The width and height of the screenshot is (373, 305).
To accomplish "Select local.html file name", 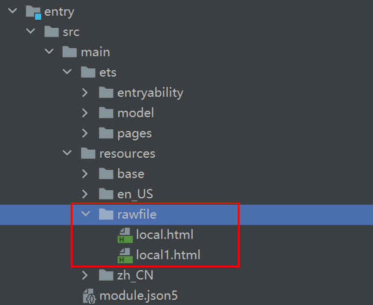I will click(164, 235).
